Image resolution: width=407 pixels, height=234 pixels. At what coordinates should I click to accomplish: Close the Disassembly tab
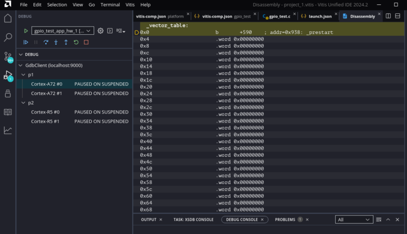point(379,14)
